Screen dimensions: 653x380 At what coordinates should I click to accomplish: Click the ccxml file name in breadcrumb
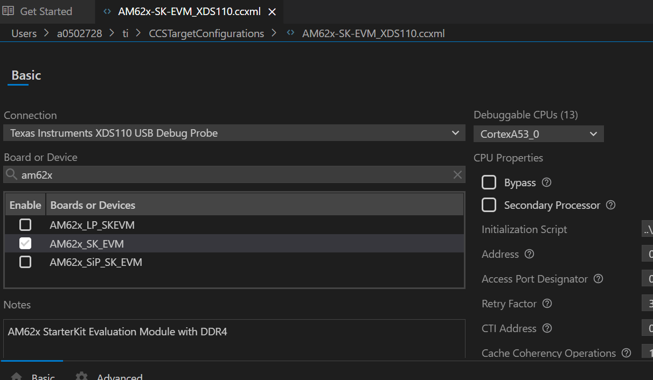click(373, 33)
